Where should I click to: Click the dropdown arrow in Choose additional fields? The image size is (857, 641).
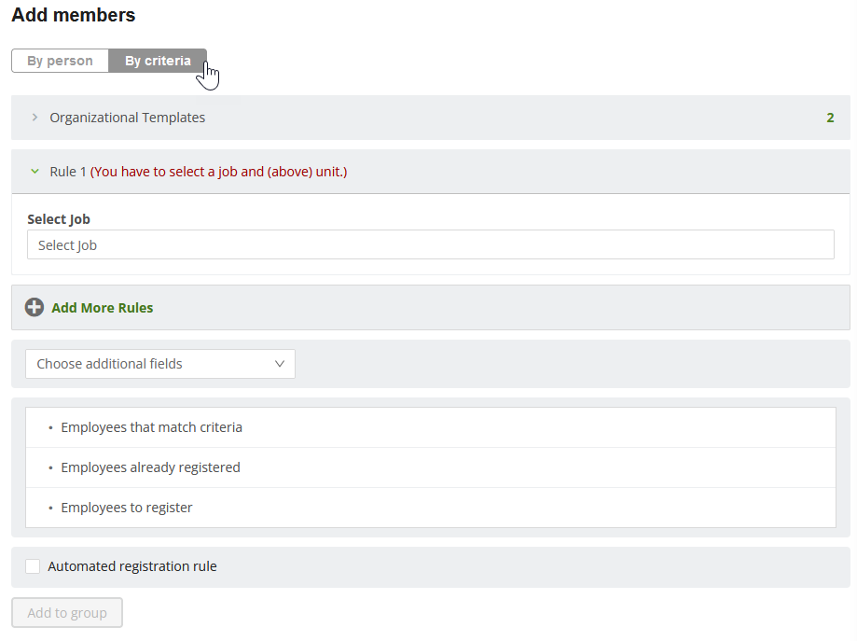coord(280,364)
